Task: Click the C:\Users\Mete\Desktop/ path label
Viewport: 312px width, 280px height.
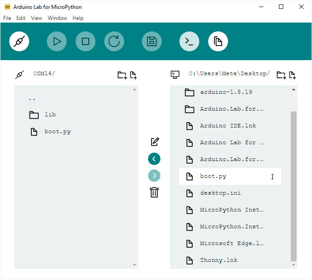Action: tap(229, 73)
